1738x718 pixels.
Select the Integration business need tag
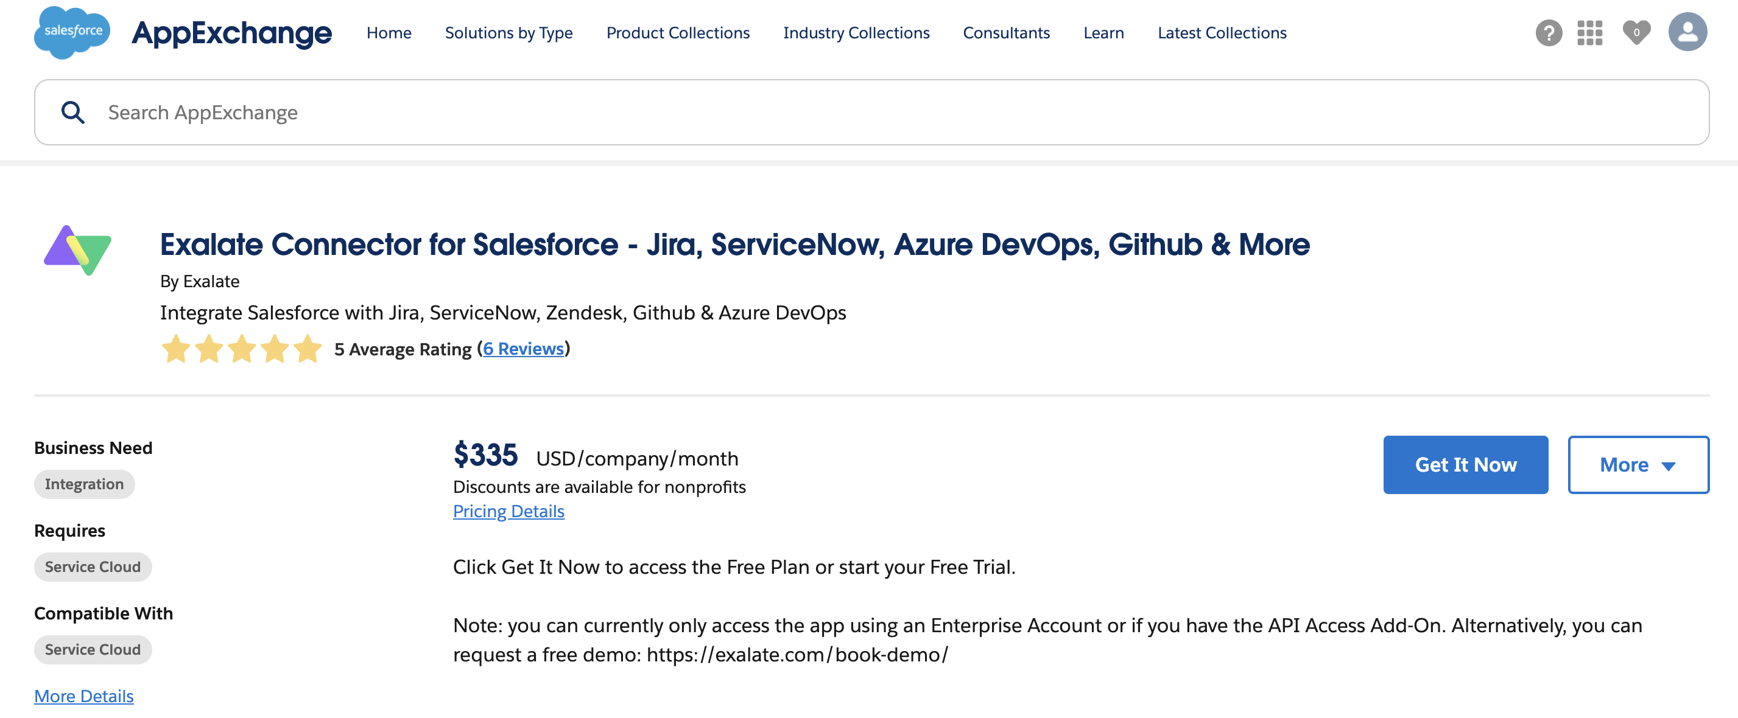[84, 484]
